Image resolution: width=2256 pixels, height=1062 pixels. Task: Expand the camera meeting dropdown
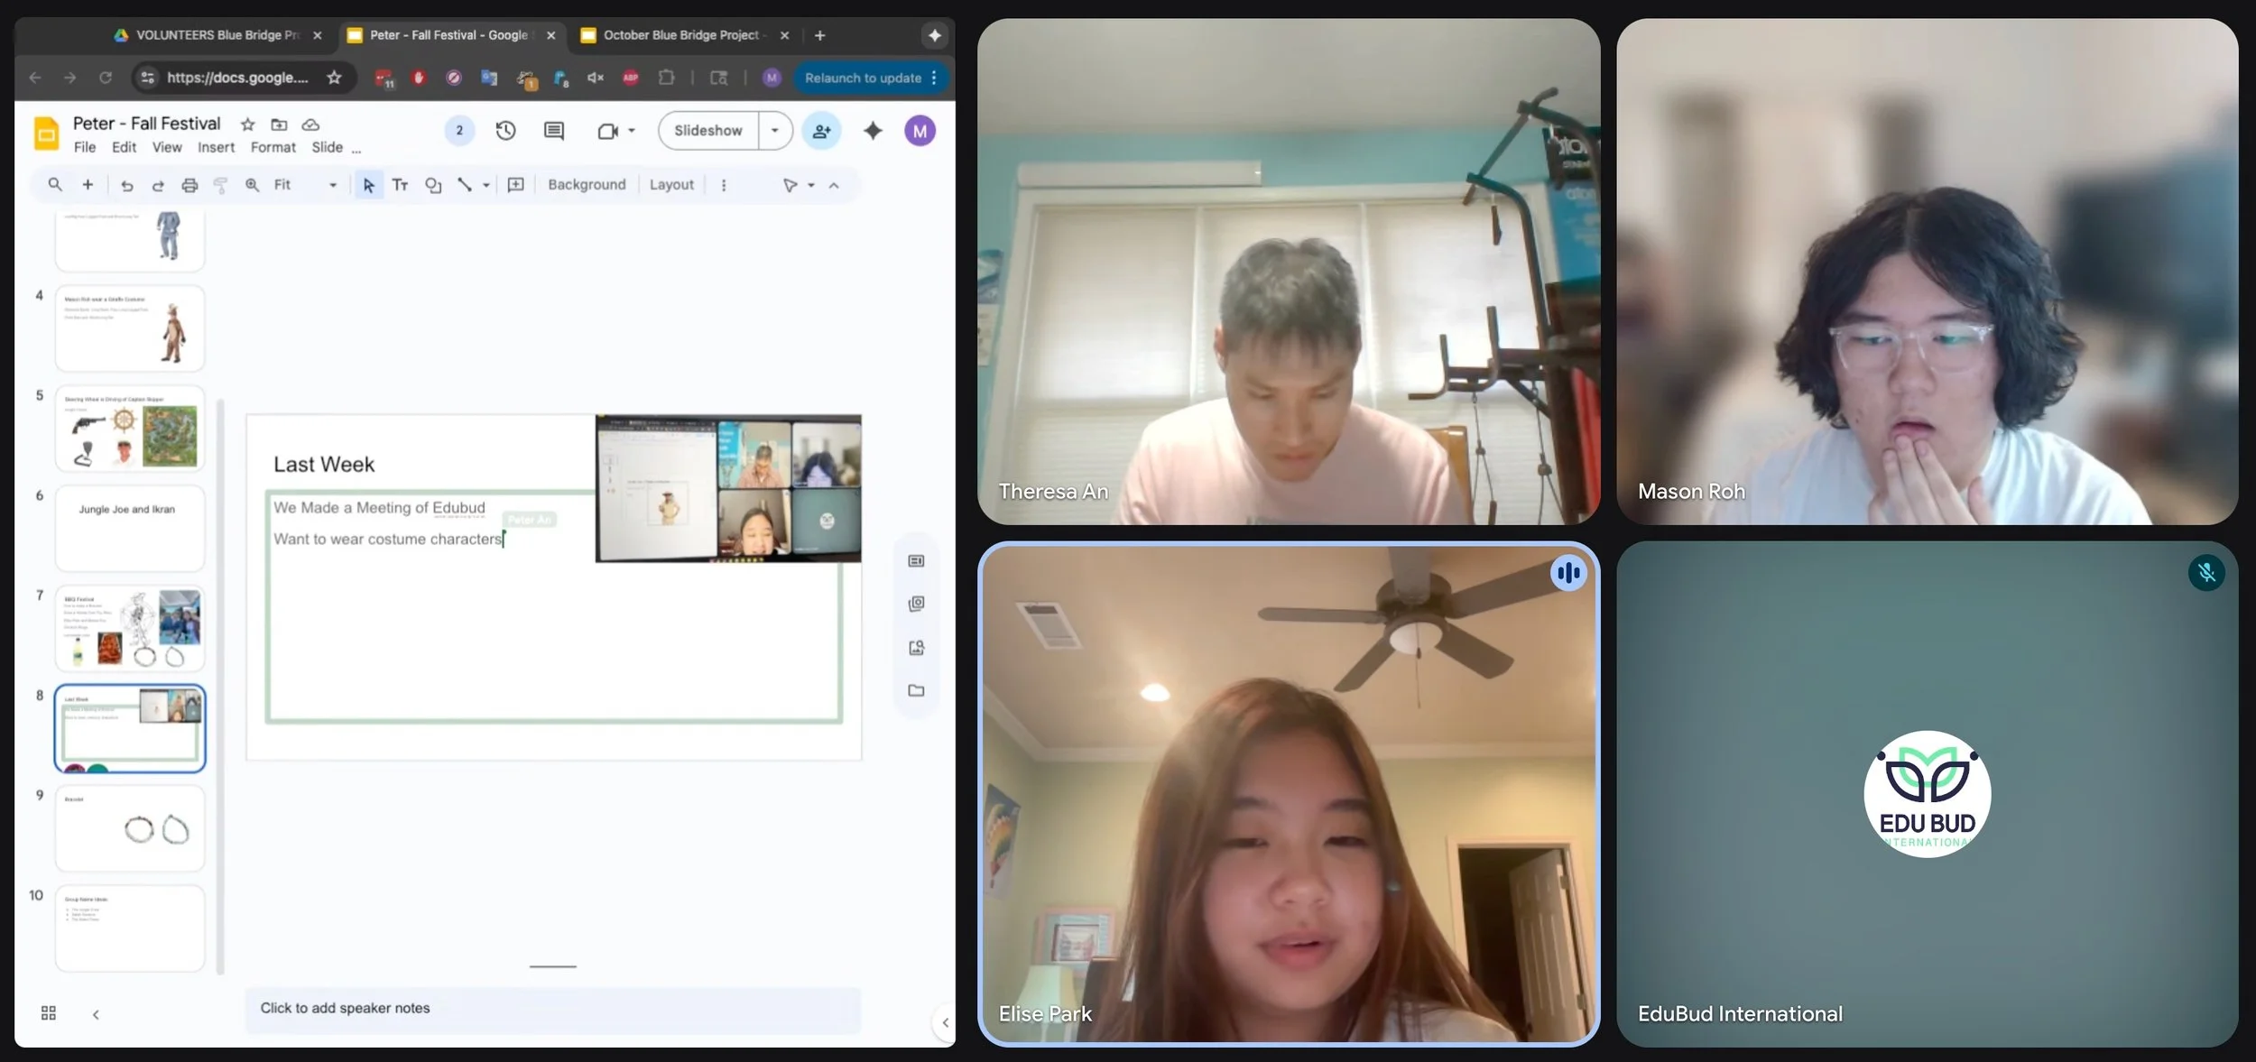632,131
